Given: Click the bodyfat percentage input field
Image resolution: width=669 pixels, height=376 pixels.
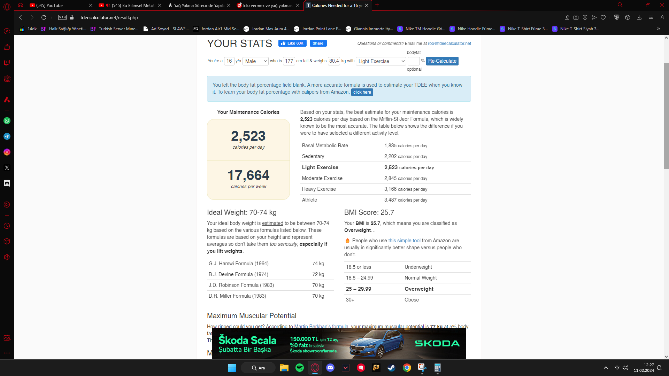Looking at the screenshot, I should (413, 61).
